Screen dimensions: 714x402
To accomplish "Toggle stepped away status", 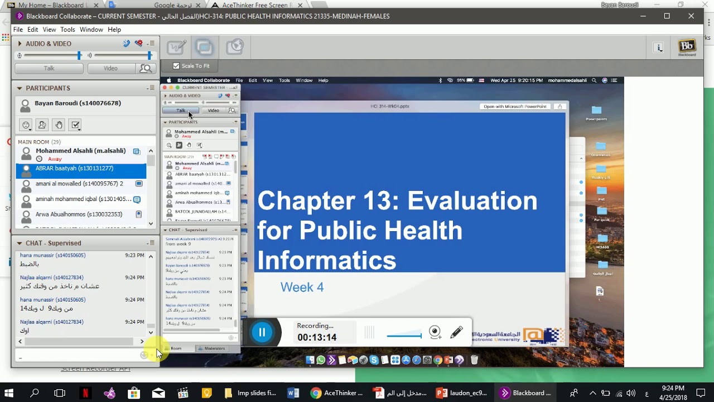I will click(42, 125).
